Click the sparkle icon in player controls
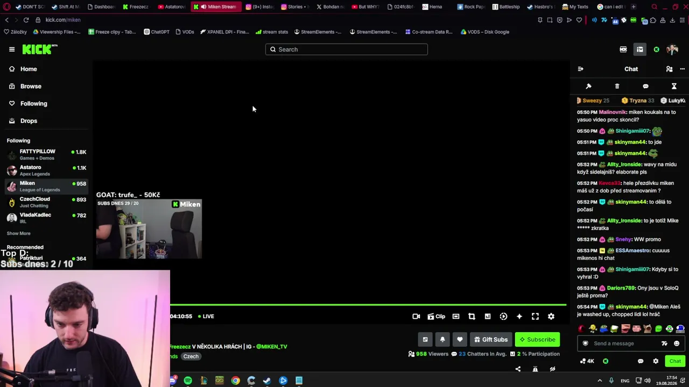The width and height of the screenshot is (689, 387). click(x=519, y=317)
